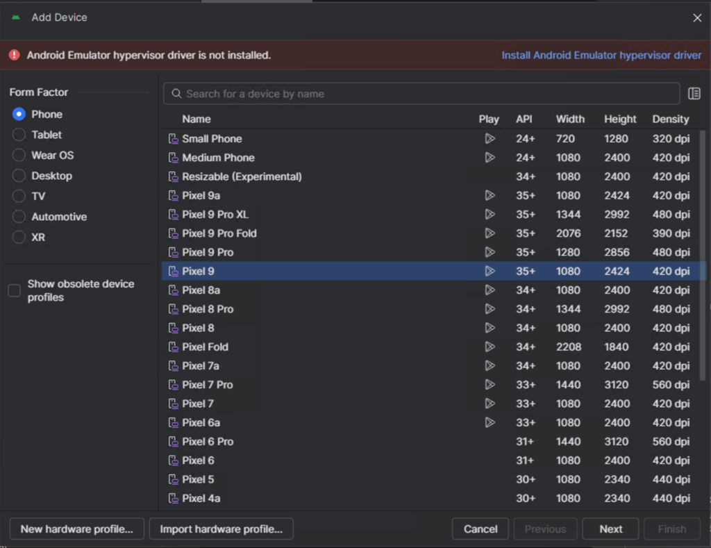Click the phone icon next to Pixel 6 Pro

tap(173, 441)
